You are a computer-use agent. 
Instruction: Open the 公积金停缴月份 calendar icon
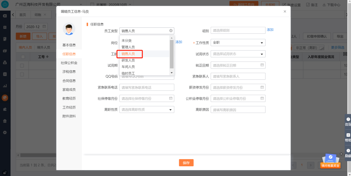coord(262,98)
